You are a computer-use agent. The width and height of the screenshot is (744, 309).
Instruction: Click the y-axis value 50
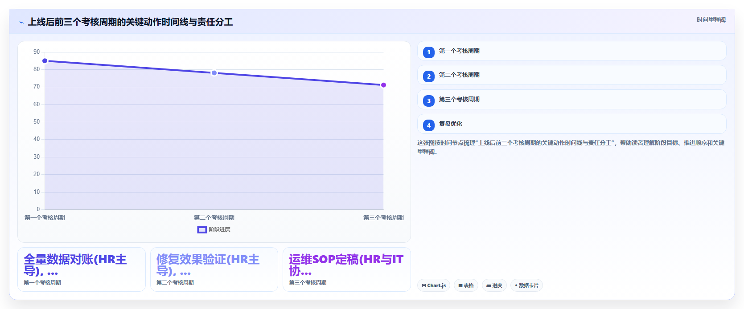(37, 122)
